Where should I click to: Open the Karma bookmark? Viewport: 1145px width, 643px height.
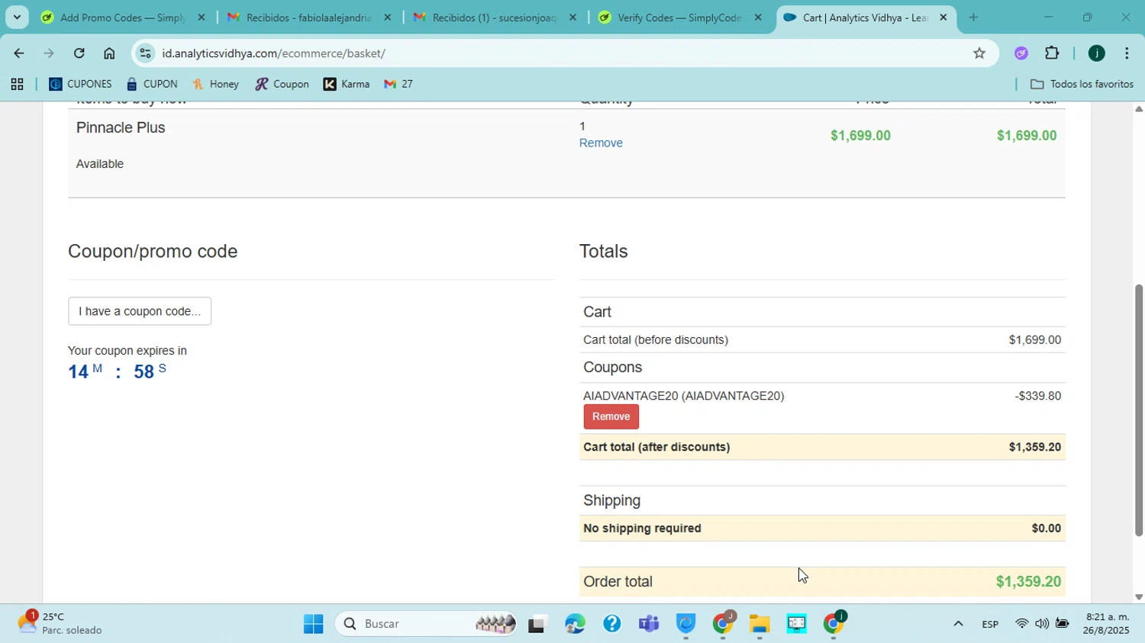347,85
